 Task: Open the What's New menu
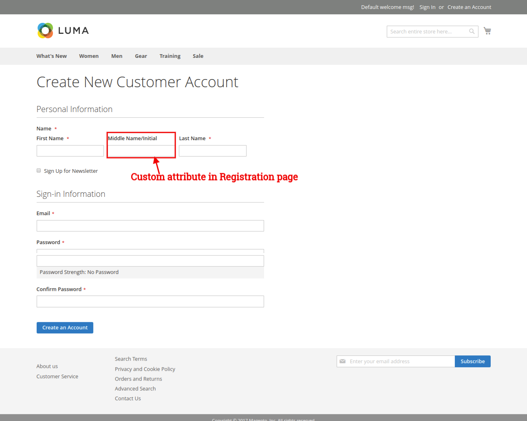(51, 56)
